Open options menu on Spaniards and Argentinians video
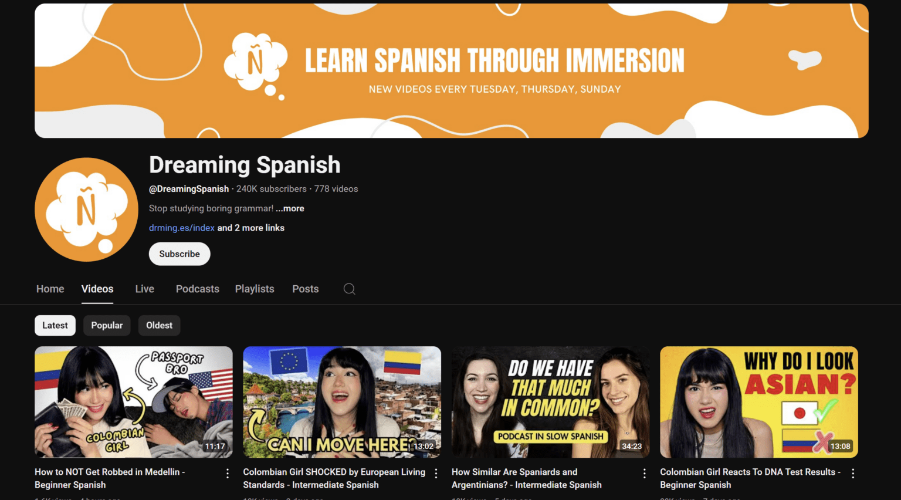901x500 pixels. [x=645, y=472]
